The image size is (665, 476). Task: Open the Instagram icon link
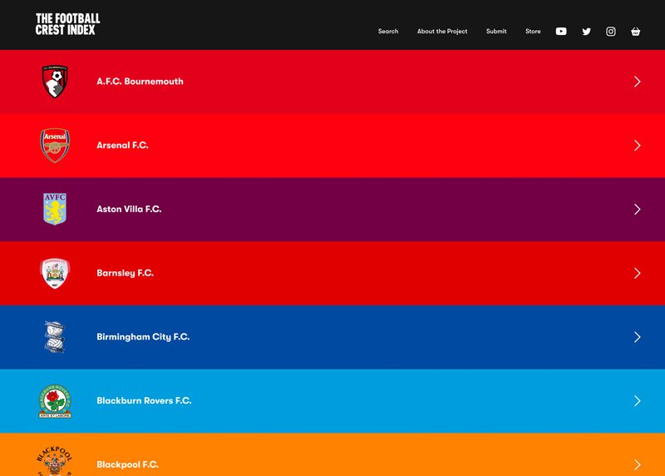pos(611,32)
